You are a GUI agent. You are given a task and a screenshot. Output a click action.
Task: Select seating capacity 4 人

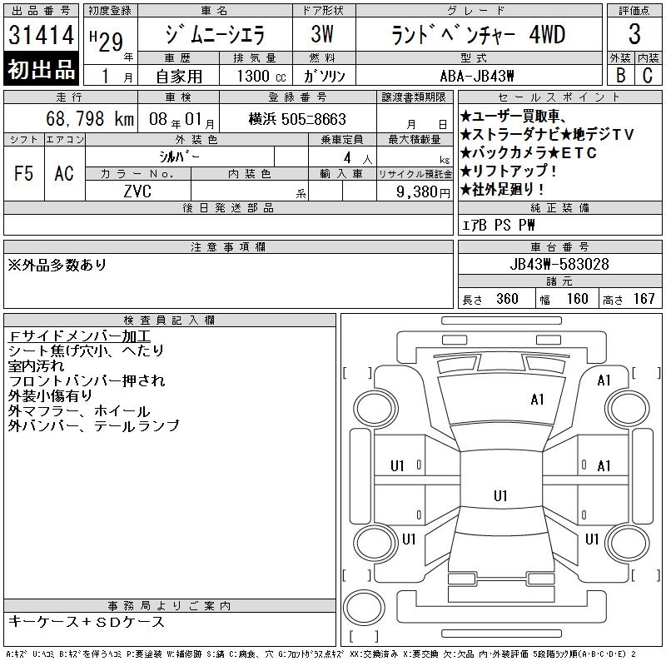(358, 158)
